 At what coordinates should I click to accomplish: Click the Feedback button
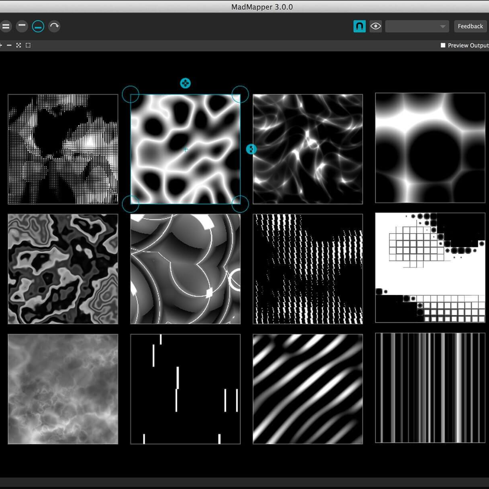(x=470, y=26)
